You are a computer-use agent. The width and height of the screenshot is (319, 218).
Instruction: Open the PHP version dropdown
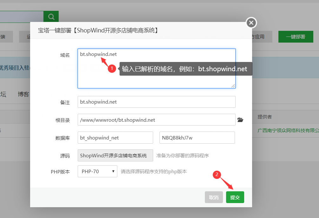[x=97, y=171]
